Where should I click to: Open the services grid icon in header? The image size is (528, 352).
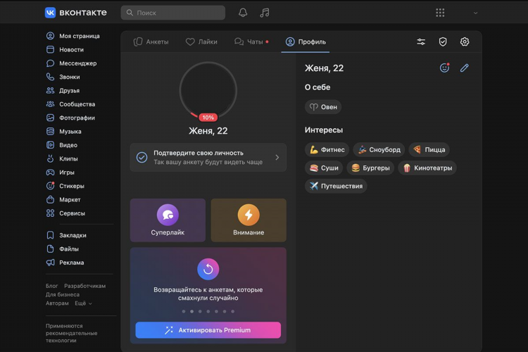coord(440,13)
